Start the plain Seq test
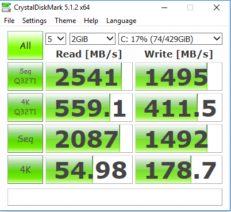The image size is (231, 212). [x=25, y=138]
